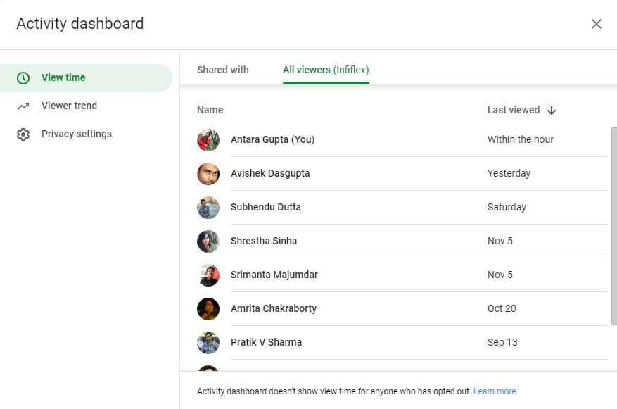
Task: Click the viewer list vertical scrollbar
Action: coord(614,226)
